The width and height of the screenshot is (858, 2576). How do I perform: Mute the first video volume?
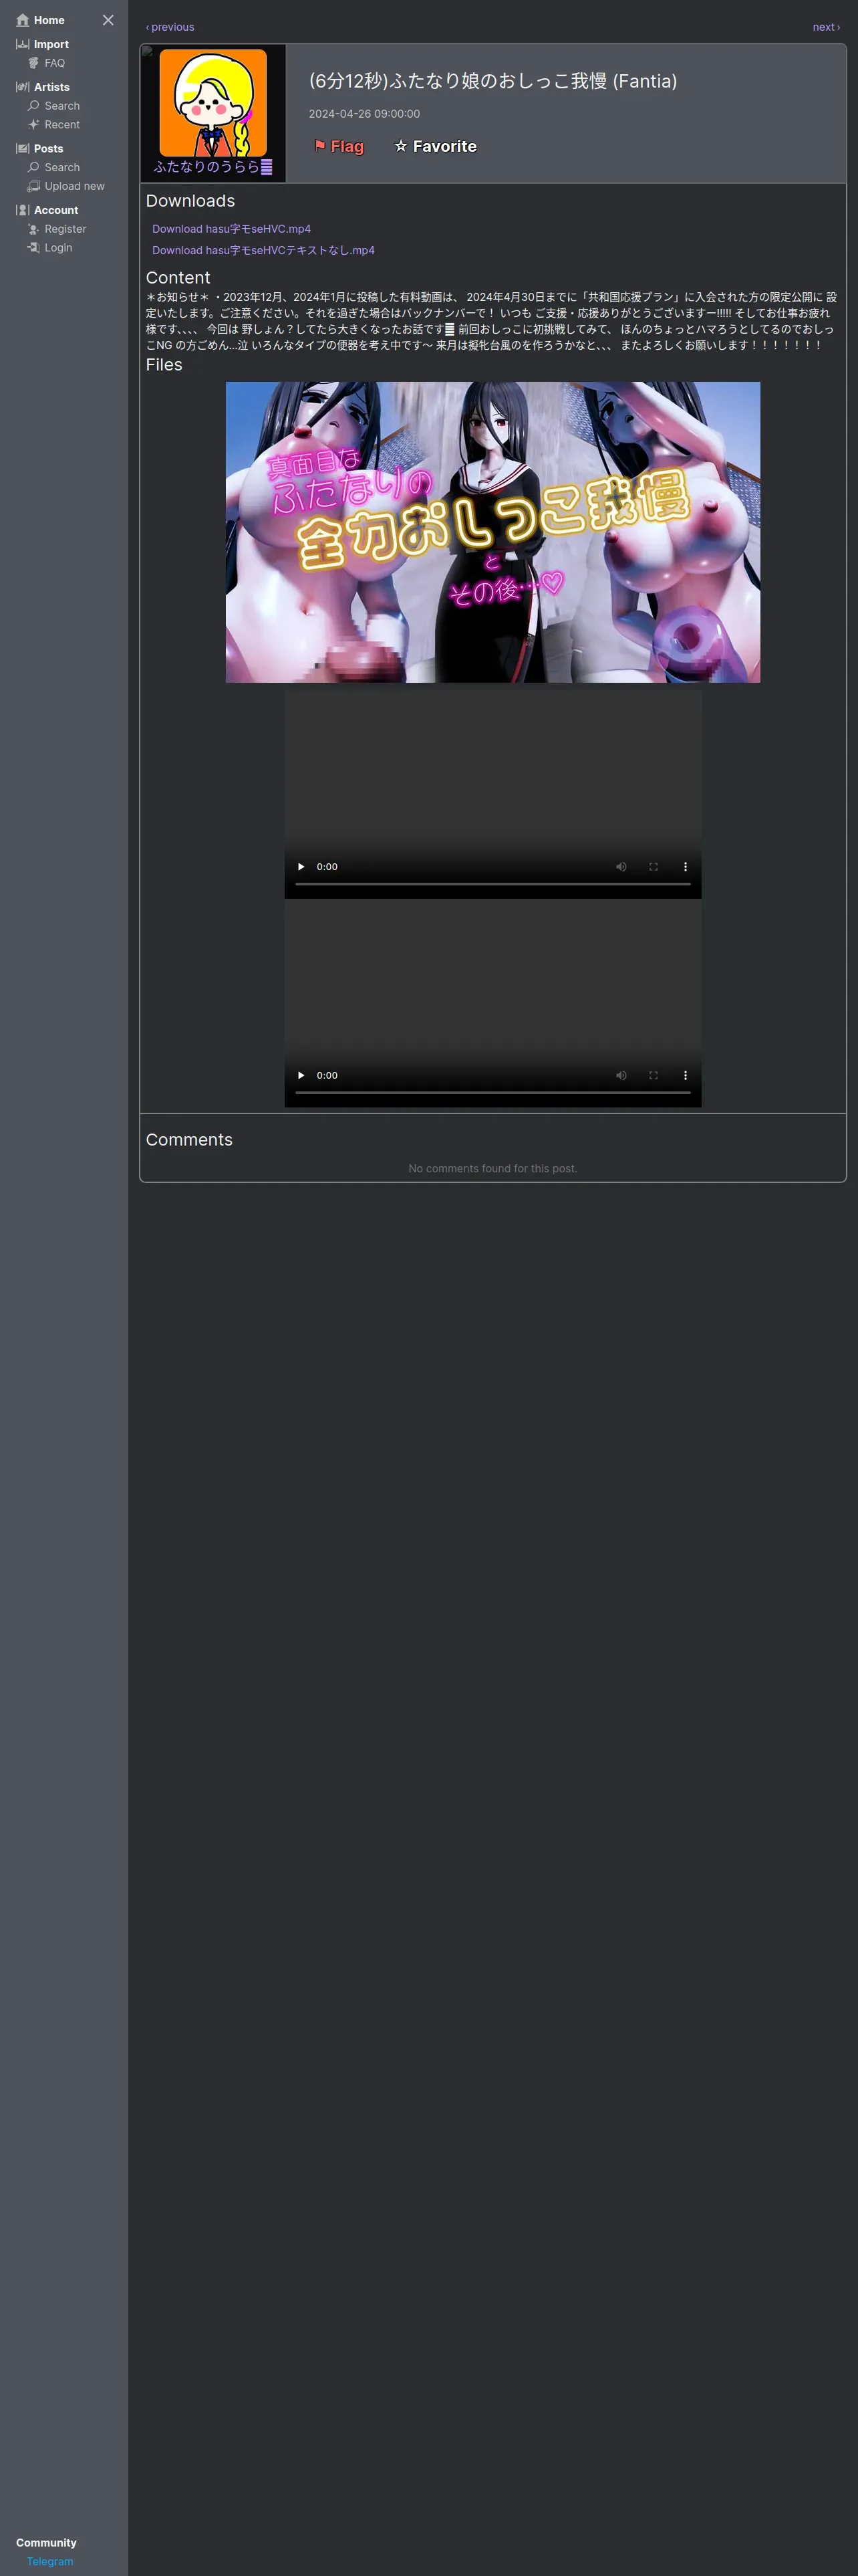[x=621, y=867]
